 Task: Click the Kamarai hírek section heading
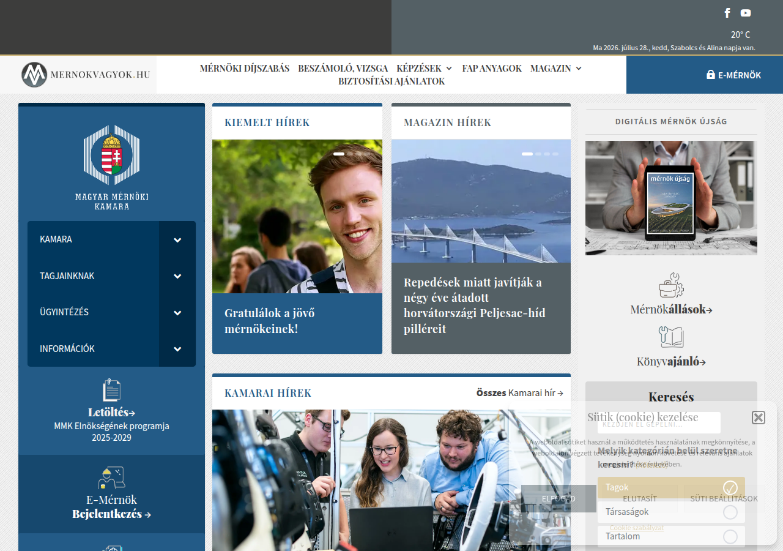(x=268, y=393)
